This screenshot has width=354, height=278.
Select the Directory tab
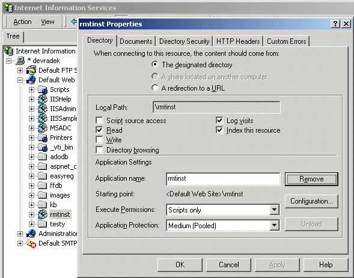[100, 41]
